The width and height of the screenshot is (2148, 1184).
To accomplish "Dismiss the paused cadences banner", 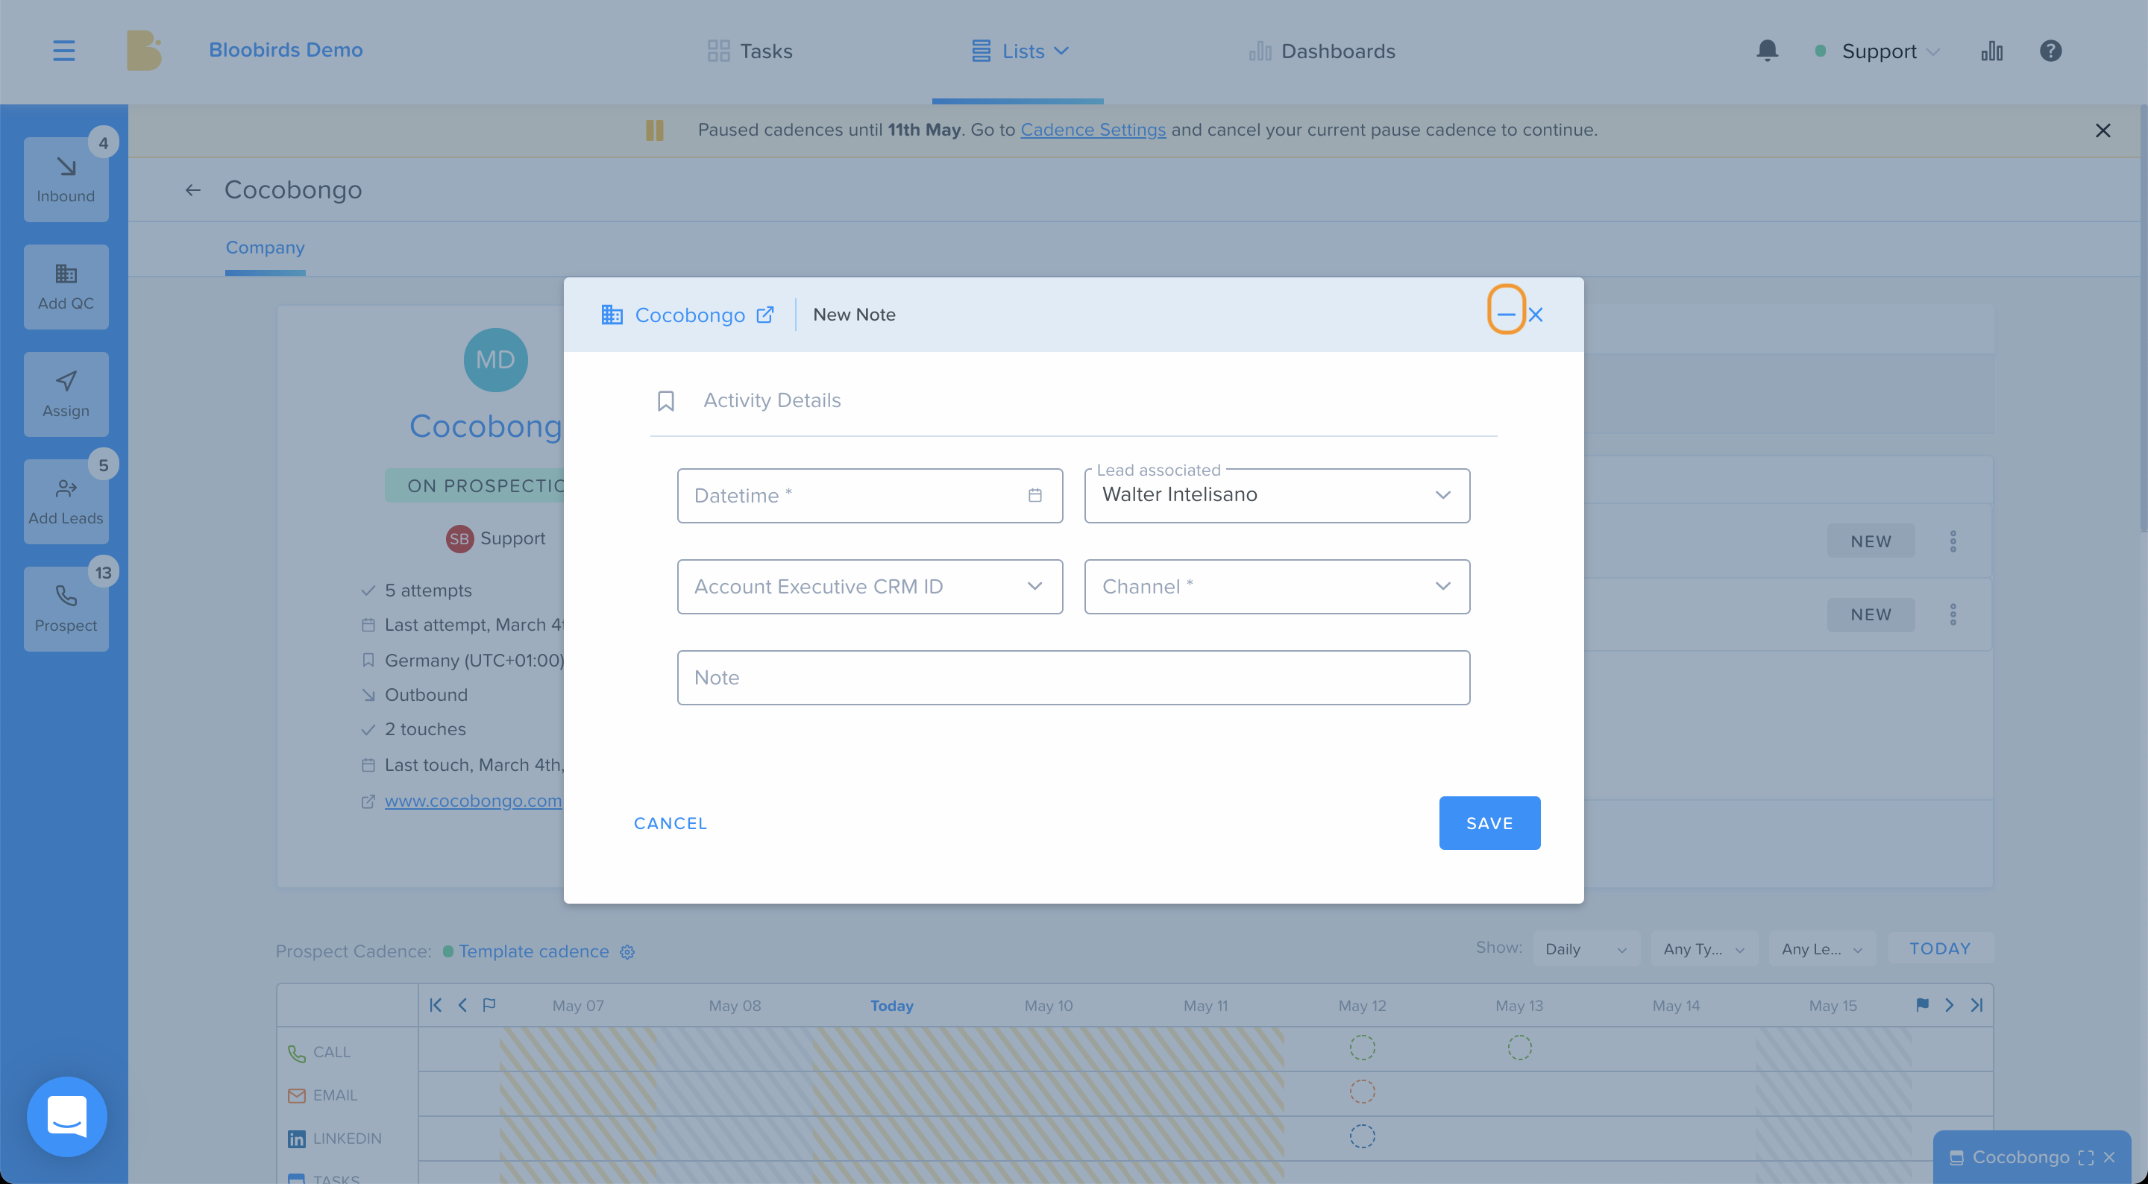I will coord(2103,130).
